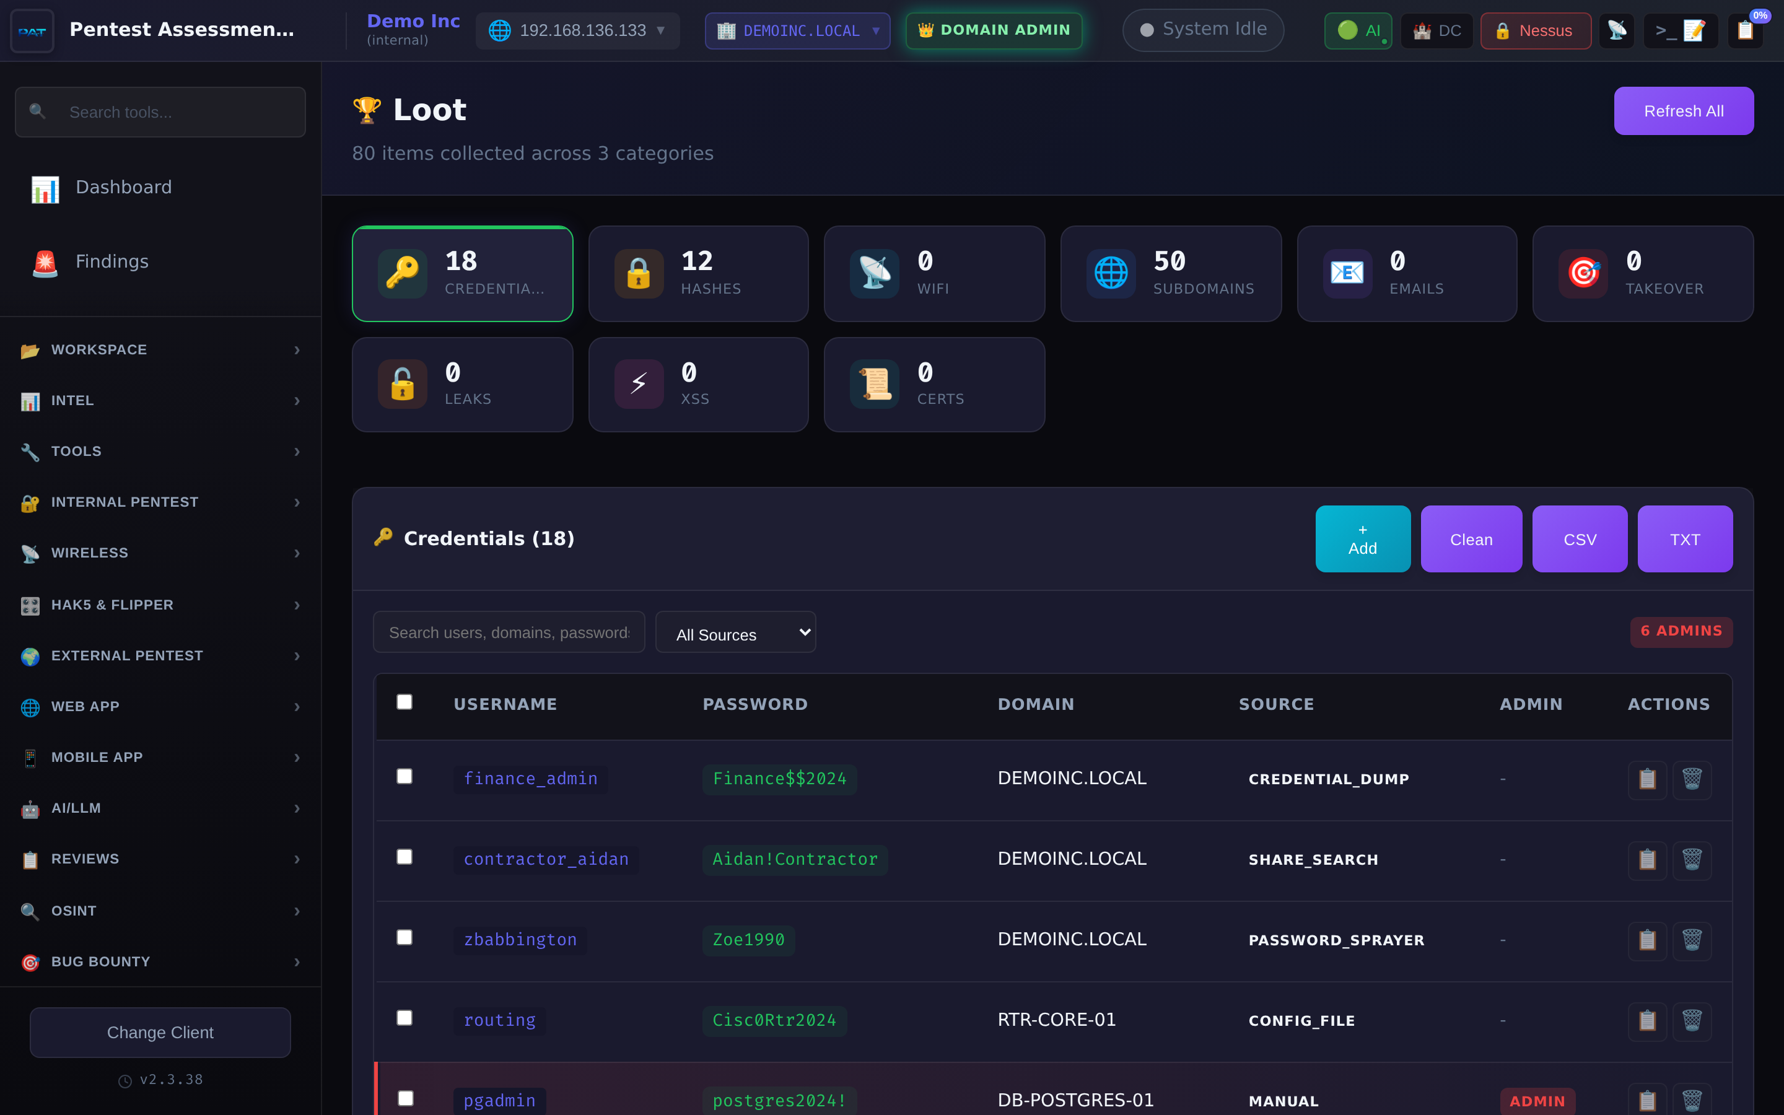Viewport: 1784px width, 1115px height.
Task: Open the clipboard showing 0% progress
Action: tap(1745, 30)
